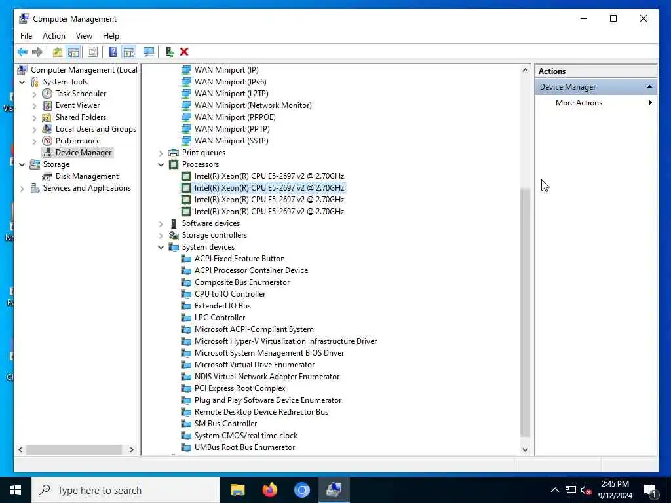Select Event Viewer in the console tree
Image resolution: width=671 pixels, height=503 pixels.
click(77, 105)
